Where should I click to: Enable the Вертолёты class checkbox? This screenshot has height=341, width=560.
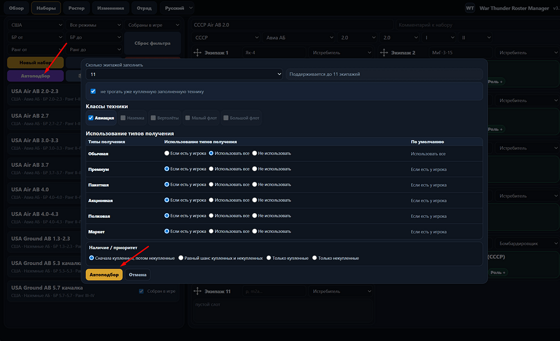[x=153, y=118]
